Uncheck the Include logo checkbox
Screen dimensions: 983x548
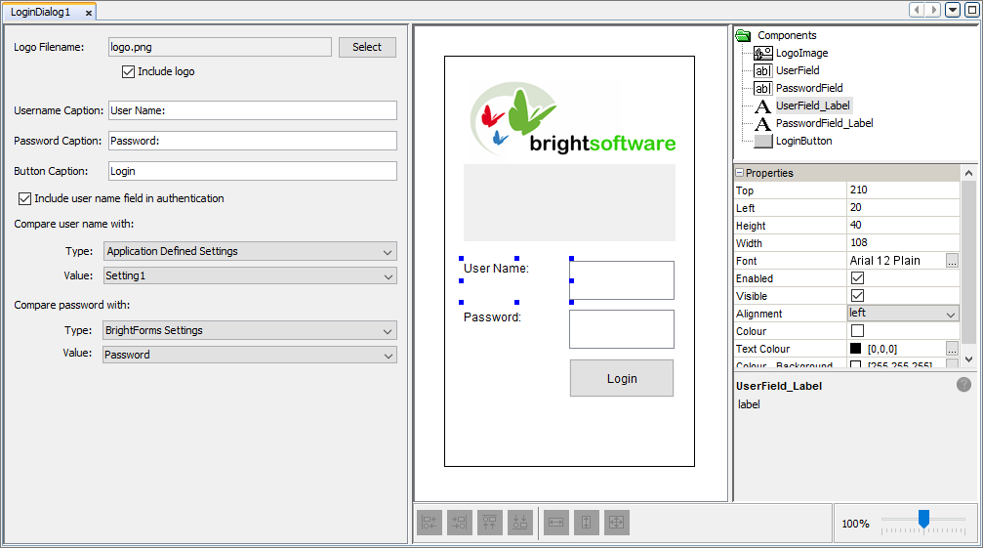pos(128,71)
